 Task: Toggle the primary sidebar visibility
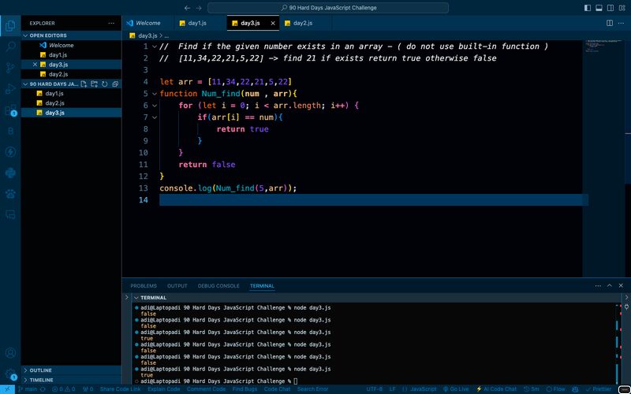pyautogui.click(x=587, y=7)
